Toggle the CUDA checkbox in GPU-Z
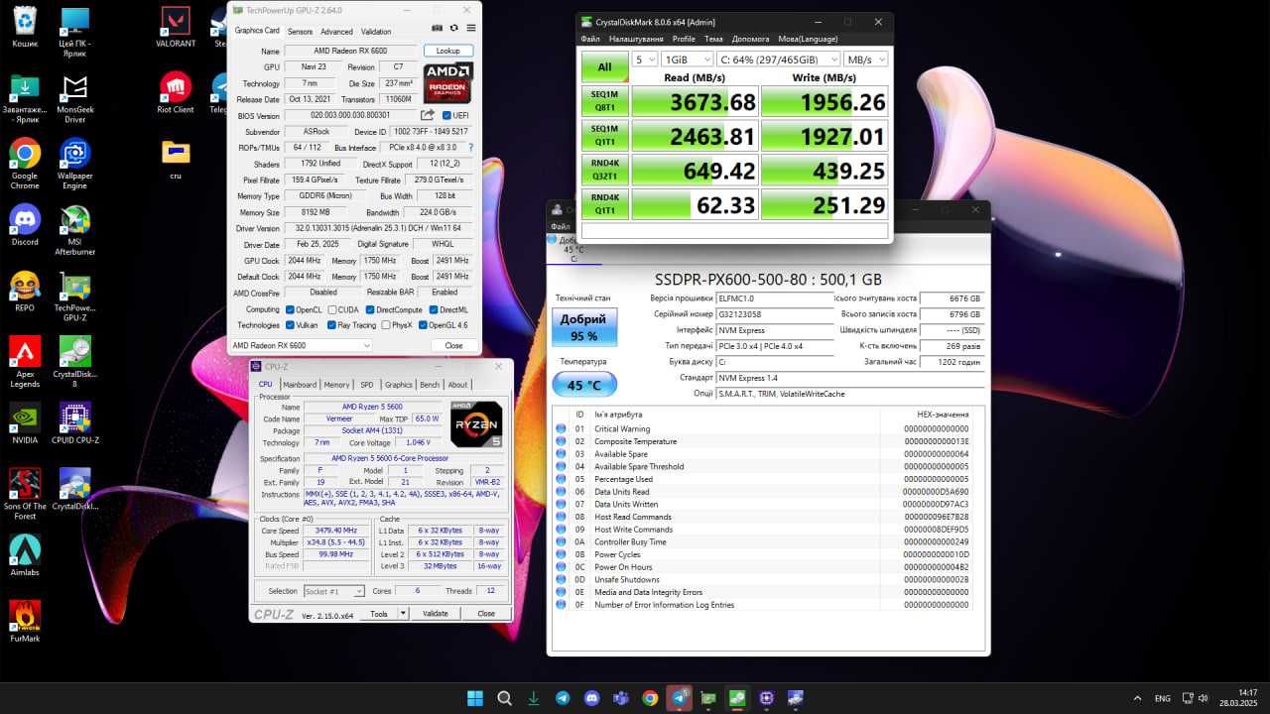The image size is (1270, 714). pyautogui.click(x=330, y=309)
